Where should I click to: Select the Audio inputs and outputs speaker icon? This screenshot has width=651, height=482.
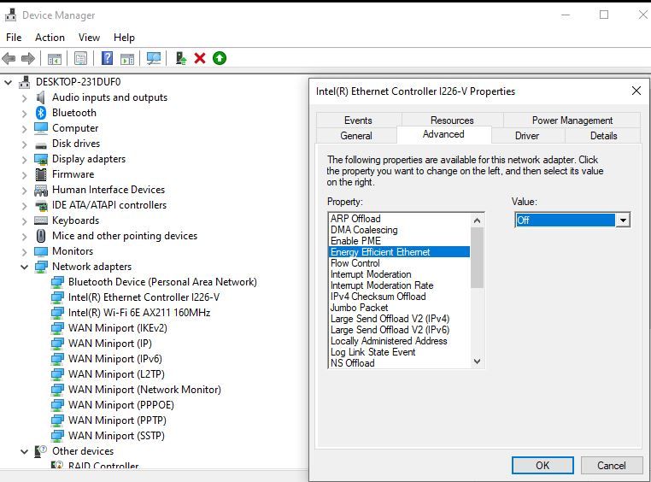[x=41, y=97]
